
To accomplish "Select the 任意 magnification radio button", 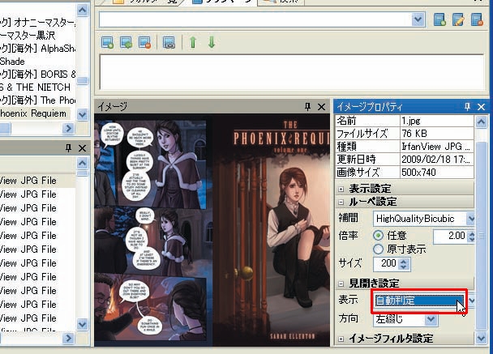I will [x=378, y=235].
